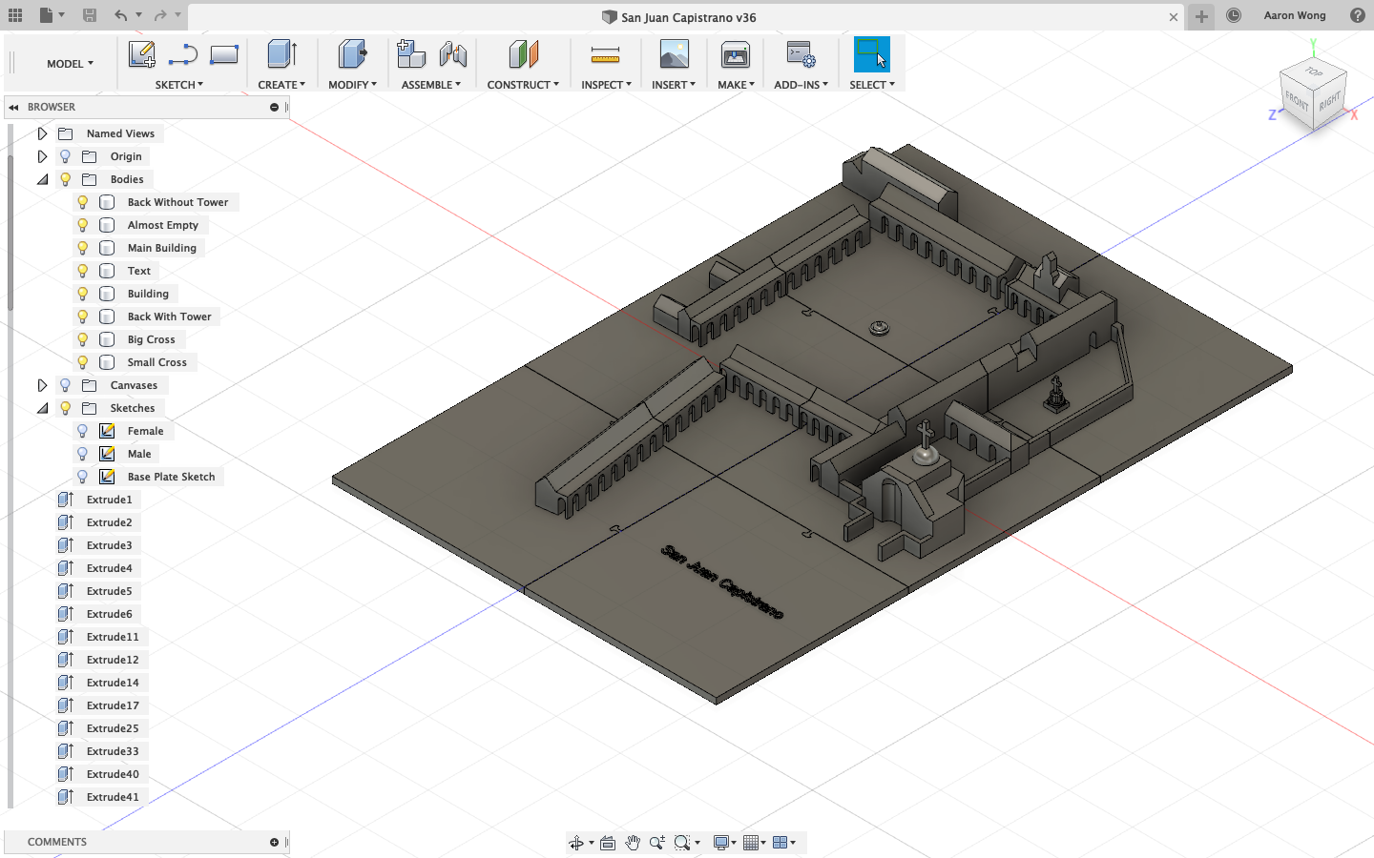Click the BROWSER panel options dot

(274, 107)
